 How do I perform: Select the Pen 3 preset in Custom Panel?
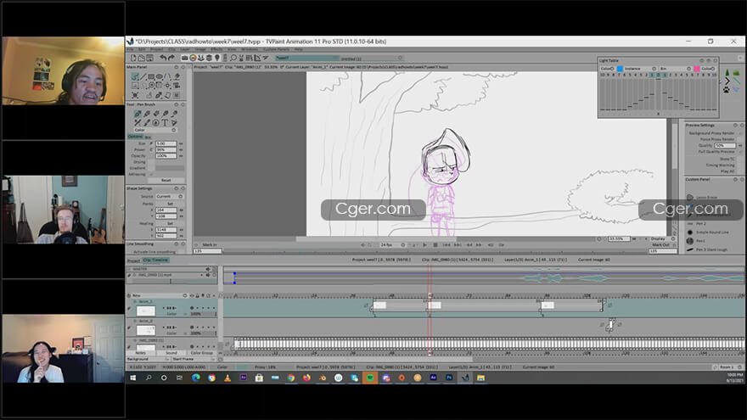[x=707, y=249]
